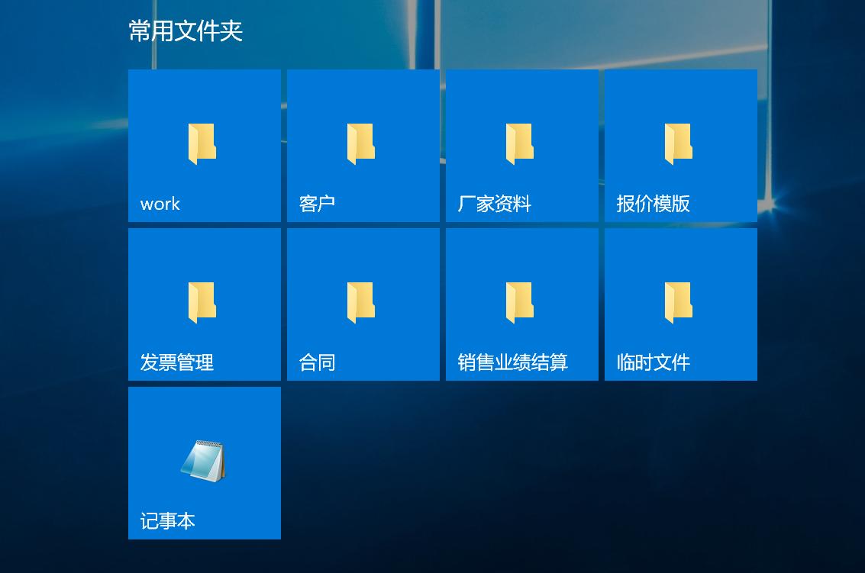The image size is (865, 573).
Task: Open the 发票管理 folder
Action: point(204,304)
